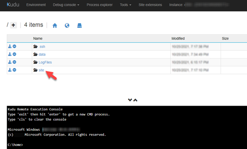Open the LogFiles folder

tap(45, 62)
